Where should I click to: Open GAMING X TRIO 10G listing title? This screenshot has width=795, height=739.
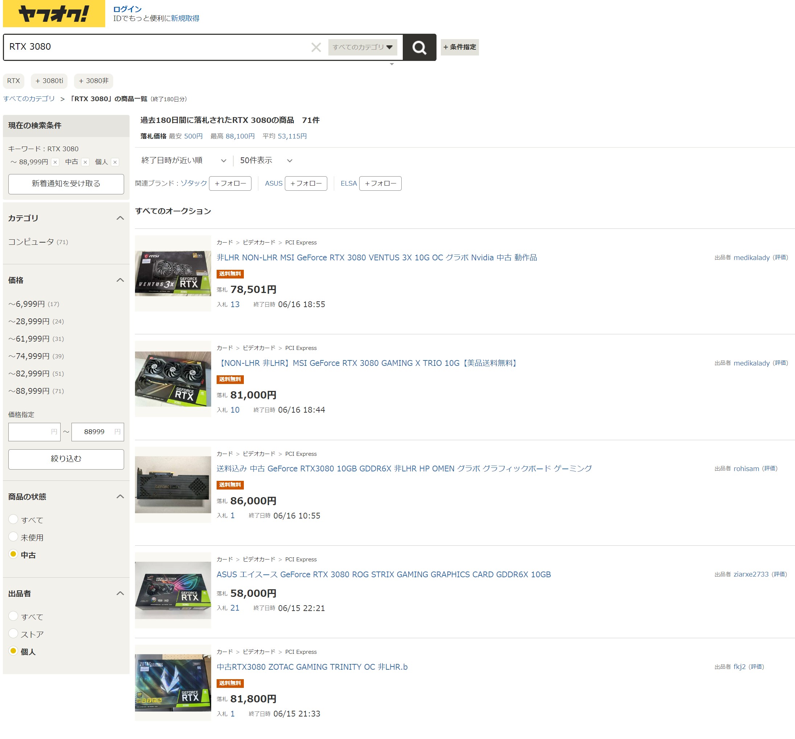point(368,363)
